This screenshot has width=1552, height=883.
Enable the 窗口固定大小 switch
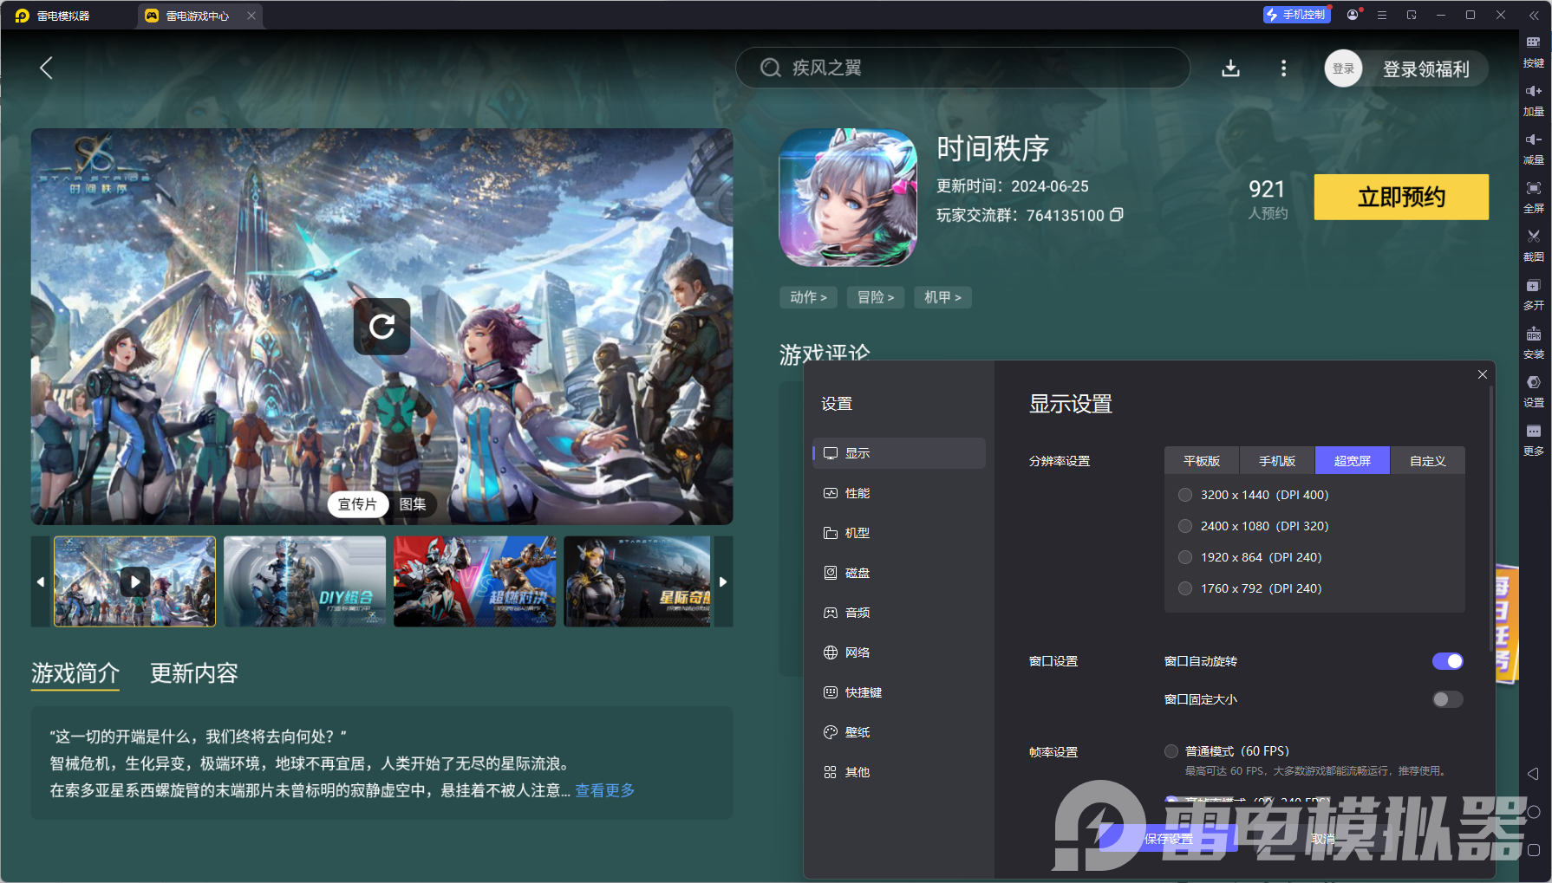[1447, 699]
